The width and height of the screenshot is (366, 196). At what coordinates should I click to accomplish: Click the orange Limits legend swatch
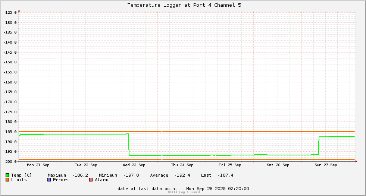(x=7, y=180)
